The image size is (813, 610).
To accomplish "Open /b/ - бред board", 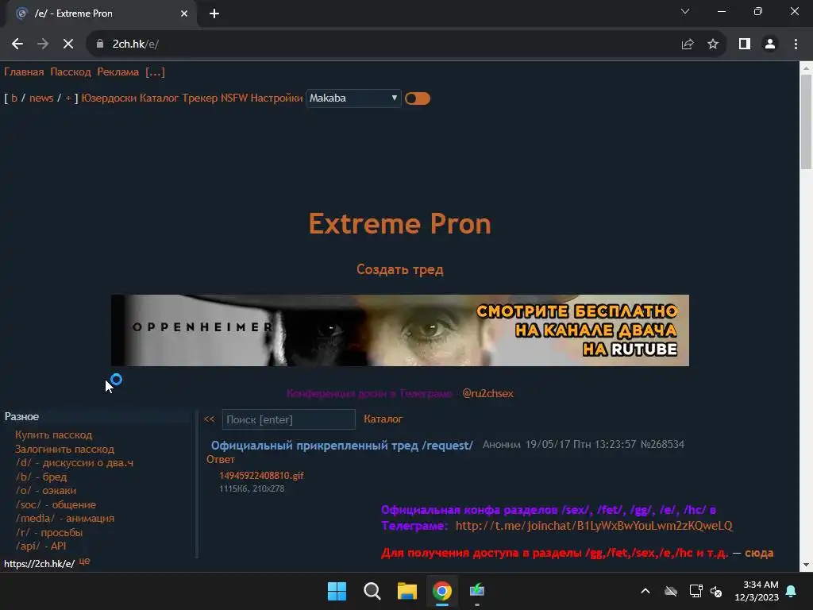I will 41,477.
